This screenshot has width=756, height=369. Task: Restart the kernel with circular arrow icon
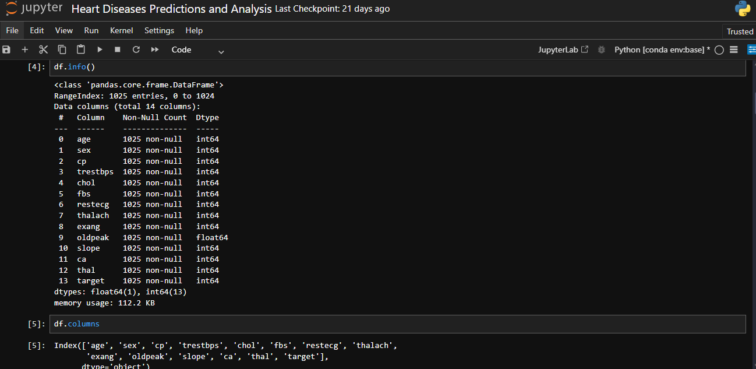coord(136,50)
